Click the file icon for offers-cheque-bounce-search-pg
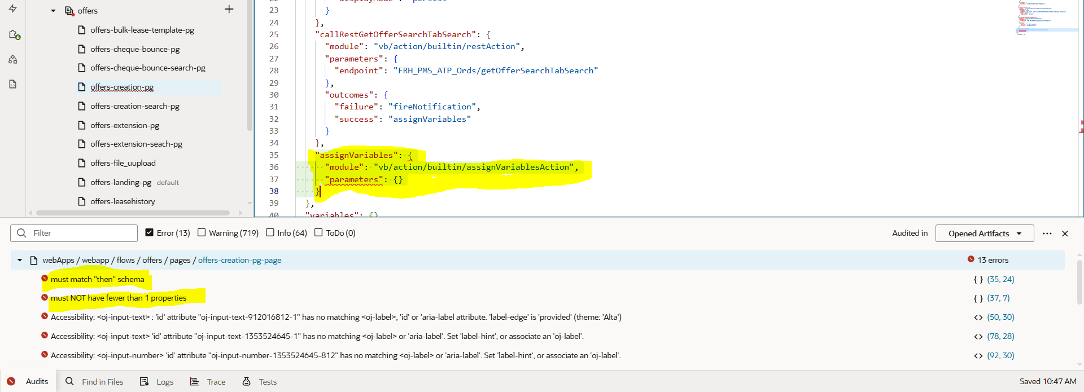The height and width of the screenshot is (392, 1084). click(82, 68)
